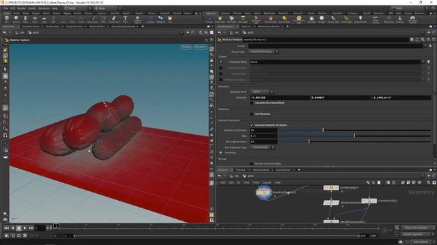Image resolution: width=437 pixels, height=245 pixels.
Task: Select the Font shelf tool
Action: (125, 20)
